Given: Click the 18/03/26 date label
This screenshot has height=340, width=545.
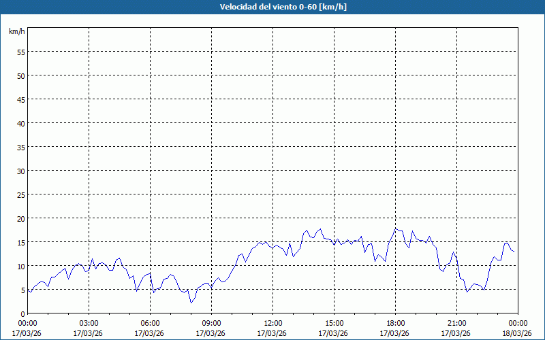Looking at the screenshot, I should 518,333.
